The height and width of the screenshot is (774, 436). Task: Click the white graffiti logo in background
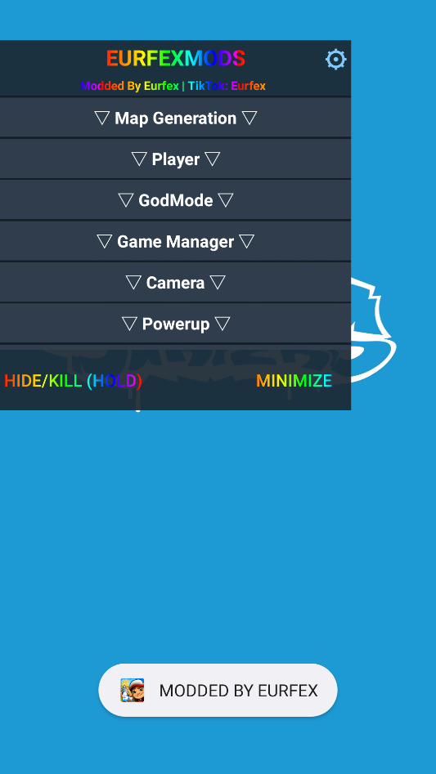(374, 329)
